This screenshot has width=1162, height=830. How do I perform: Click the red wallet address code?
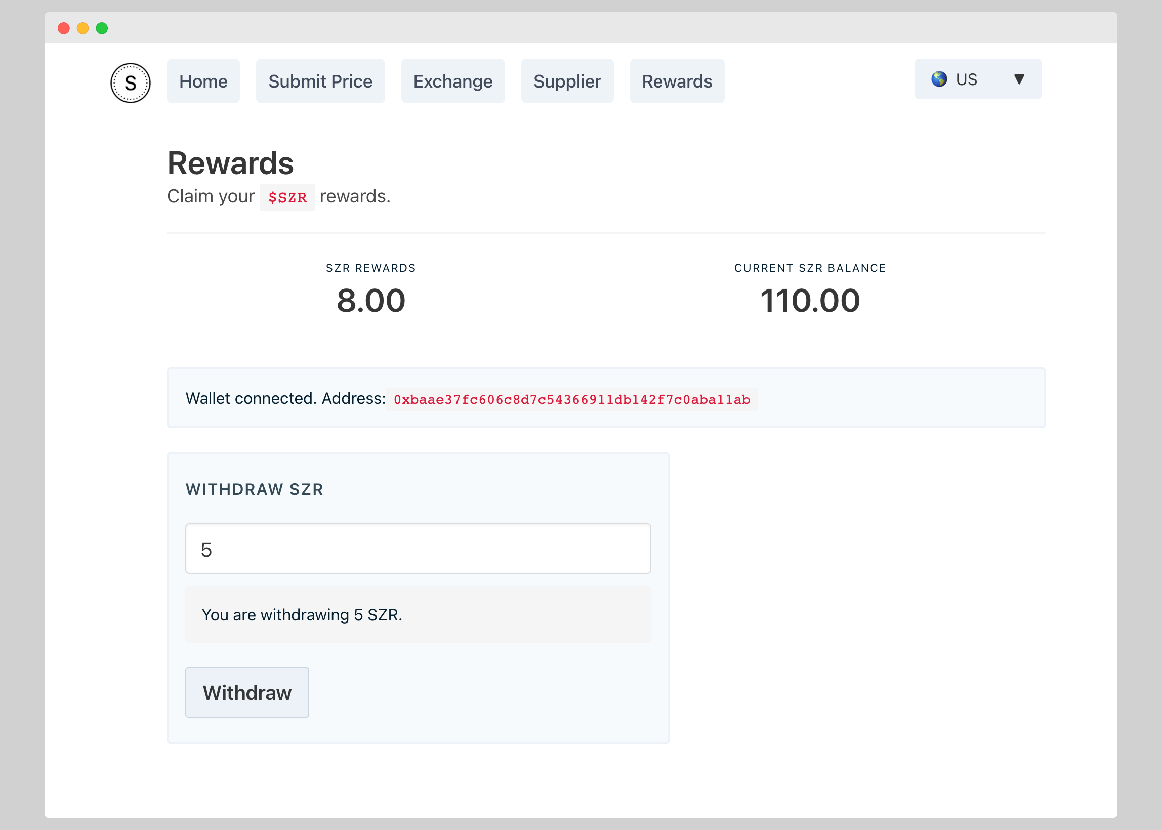point(571,399)
